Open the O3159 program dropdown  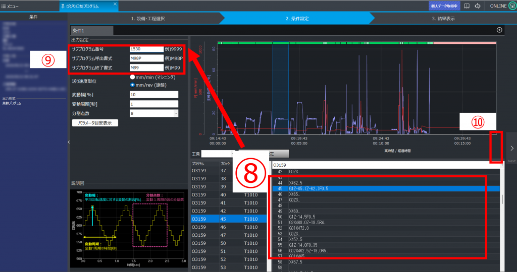[x=388, y=165]
